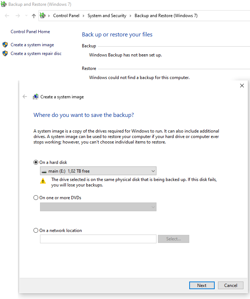Open the main (E:) drive dropdown
This screenshot has width=250, height=299.
pyautogui.click(x=98, y=171)
